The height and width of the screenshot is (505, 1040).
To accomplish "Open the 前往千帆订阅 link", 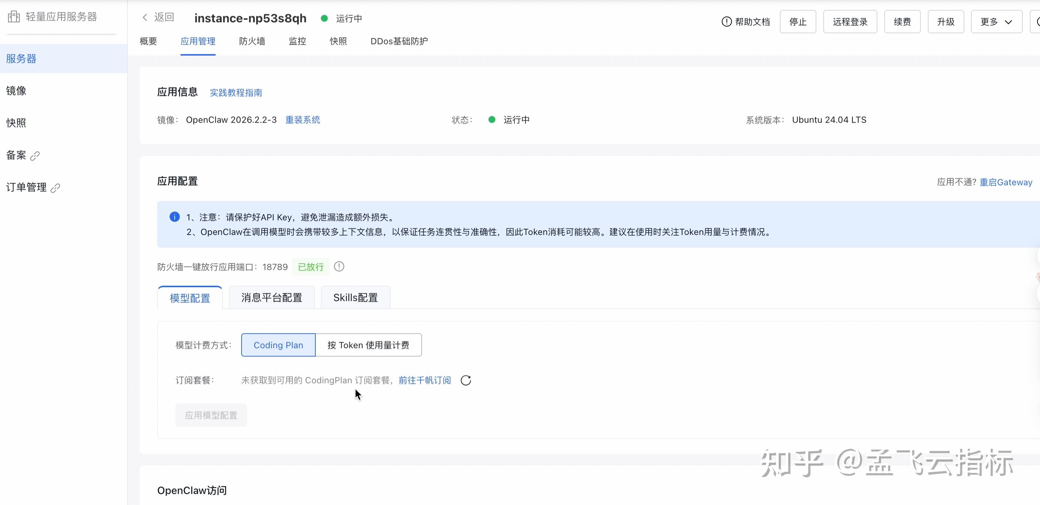I will pyautogui.click(x=425, y=380).
